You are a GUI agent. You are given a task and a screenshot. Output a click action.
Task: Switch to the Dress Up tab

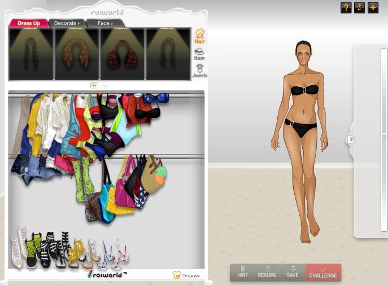(28, 23)
